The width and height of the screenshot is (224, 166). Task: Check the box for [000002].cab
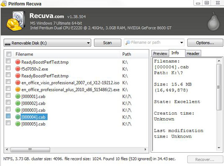tap(8, 102)
